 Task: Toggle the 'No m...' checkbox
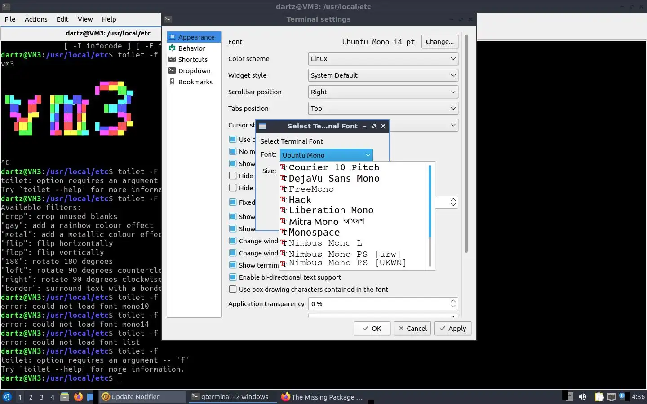coord(233,152)
